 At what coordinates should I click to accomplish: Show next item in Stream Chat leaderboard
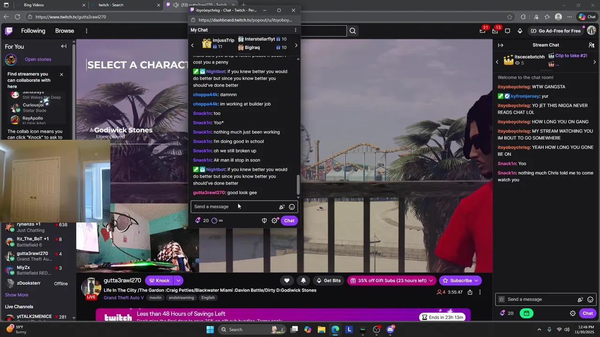click(594, 62)
